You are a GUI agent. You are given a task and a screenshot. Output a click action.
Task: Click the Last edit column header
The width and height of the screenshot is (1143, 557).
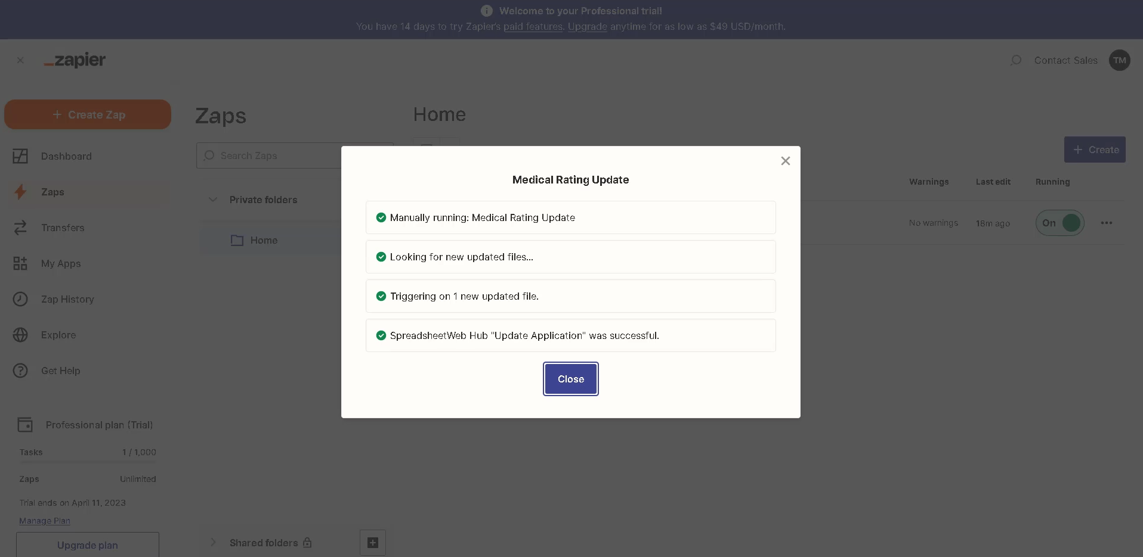point(993,182)
